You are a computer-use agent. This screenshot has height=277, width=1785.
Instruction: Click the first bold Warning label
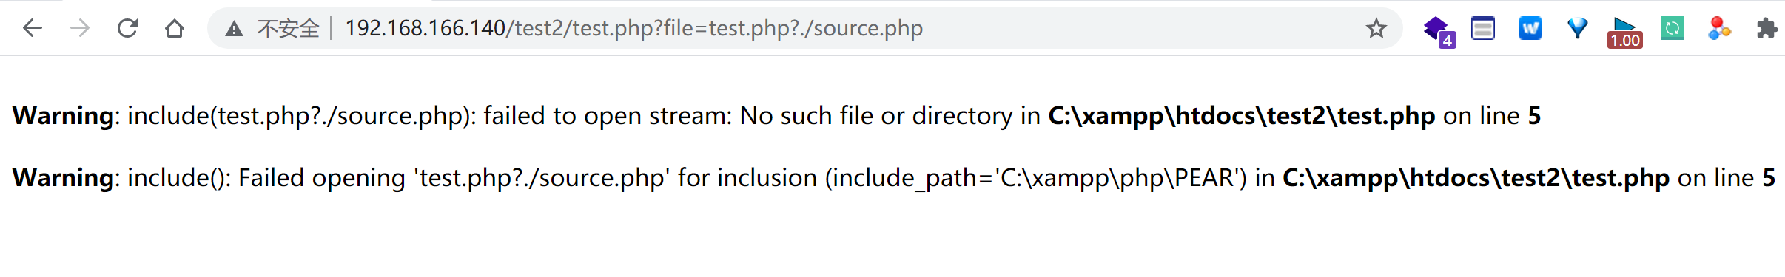click(63, 116)
